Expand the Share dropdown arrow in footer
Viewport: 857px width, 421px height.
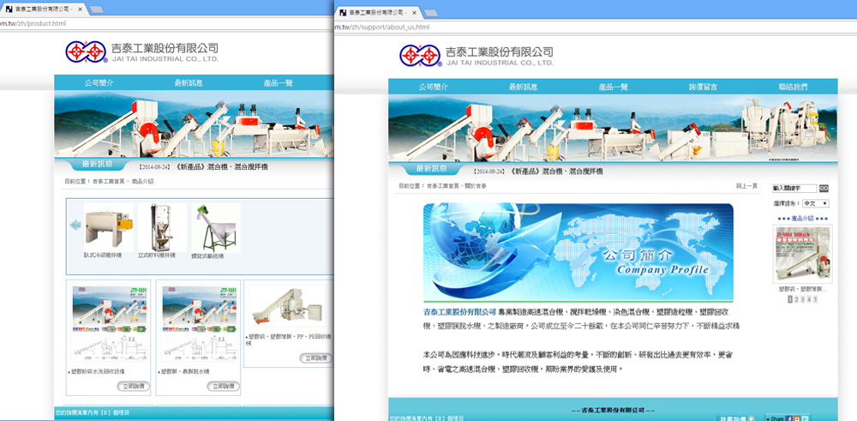(x=768, y=419)
